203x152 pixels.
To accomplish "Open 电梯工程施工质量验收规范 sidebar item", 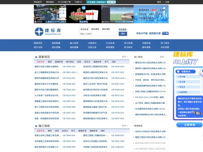I will pyautogui.click(x=151, y=91).
